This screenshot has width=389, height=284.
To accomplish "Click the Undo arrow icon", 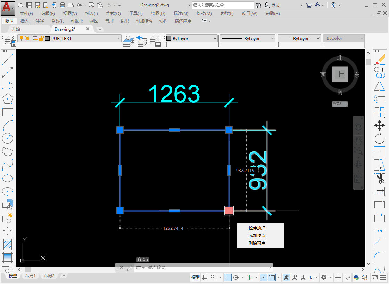I will pos(80,5).
